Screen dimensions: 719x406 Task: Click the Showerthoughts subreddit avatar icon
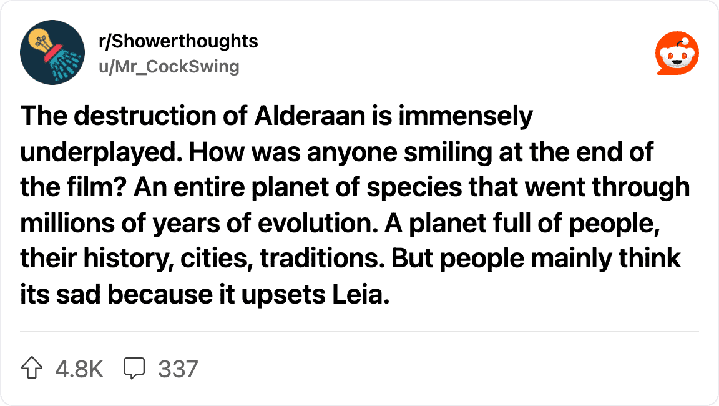point(52,52)
